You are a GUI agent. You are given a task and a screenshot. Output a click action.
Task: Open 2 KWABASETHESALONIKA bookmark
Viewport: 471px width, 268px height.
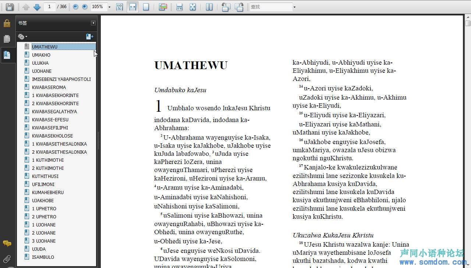click(59, 152)
